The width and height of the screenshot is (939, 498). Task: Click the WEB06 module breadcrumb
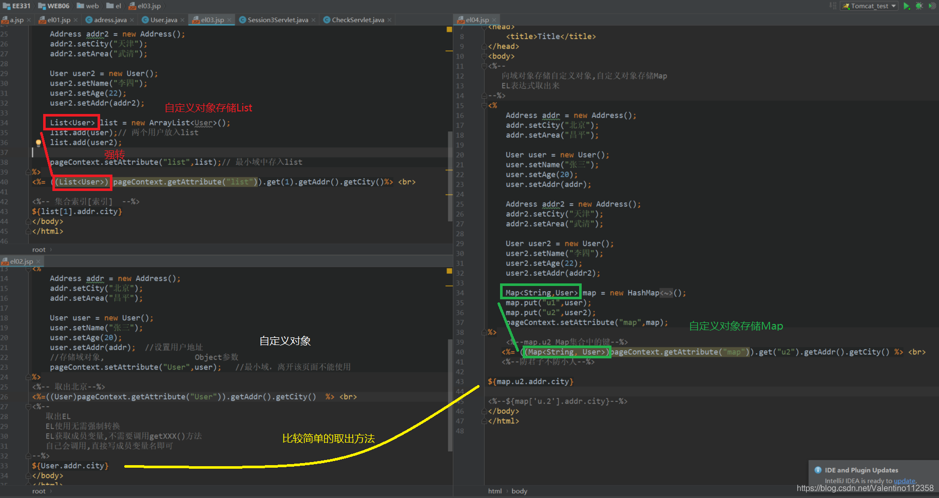[x=54, y=6]
